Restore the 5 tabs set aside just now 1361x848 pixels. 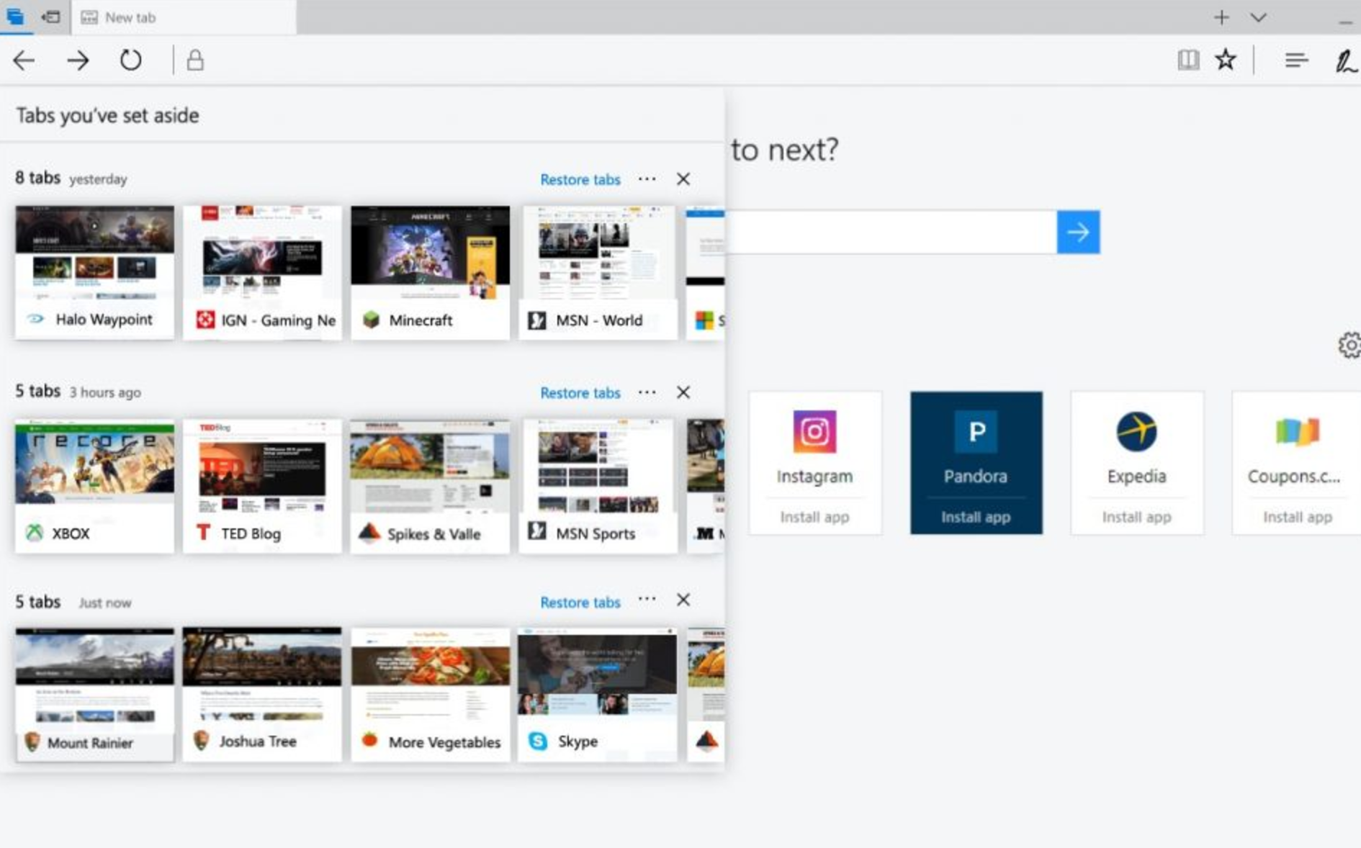[580, 602]
